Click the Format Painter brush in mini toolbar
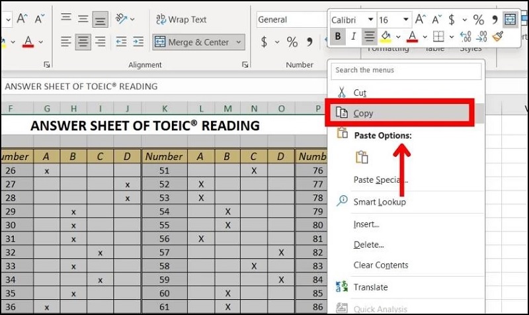529x315 pixels. pyautogui.click(x=497, y=36)
